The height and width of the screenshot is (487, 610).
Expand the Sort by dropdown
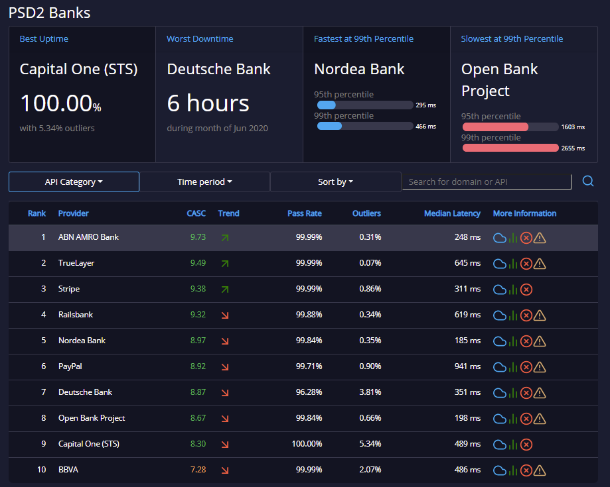335,182
